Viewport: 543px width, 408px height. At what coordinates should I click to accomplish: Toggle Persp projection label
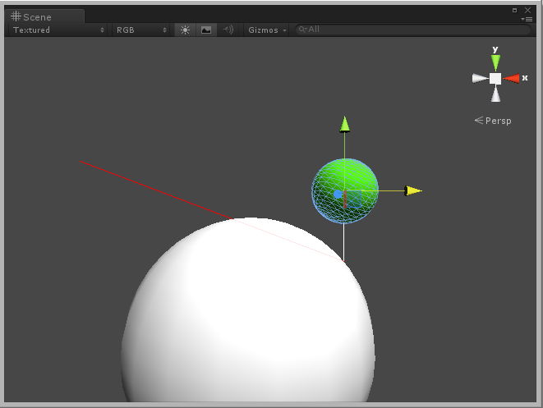coord(493,121)
